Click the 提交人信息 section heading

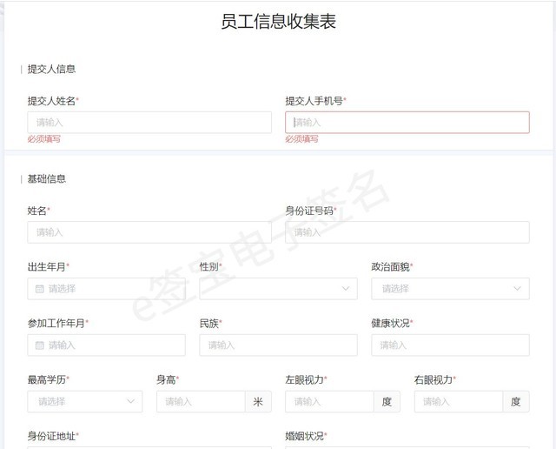tap(52, 70)
